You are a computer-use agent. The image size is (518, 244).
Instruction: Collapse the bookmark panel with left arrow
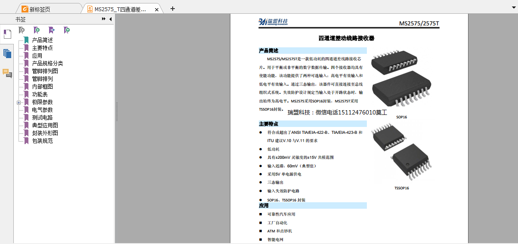pos(110,19)
